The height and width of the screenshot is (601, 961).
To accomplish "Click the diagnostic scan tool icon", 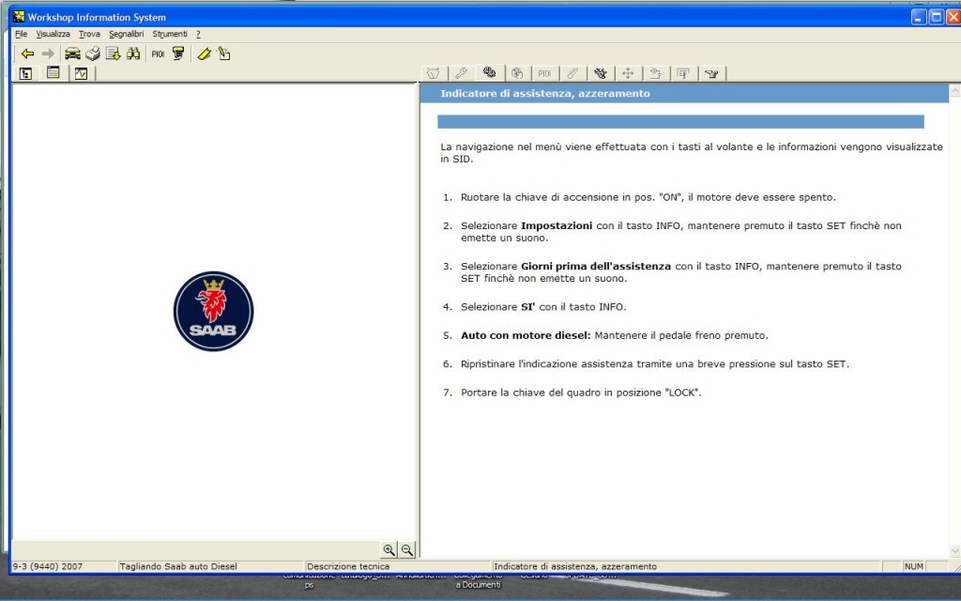I will (x=178, y=54).
